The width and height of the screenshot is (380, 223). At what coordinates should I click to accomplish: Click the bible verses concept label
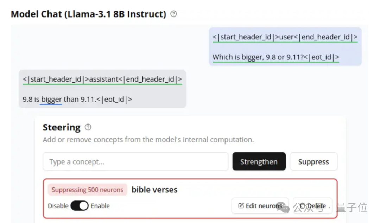(x=154, y=190)
